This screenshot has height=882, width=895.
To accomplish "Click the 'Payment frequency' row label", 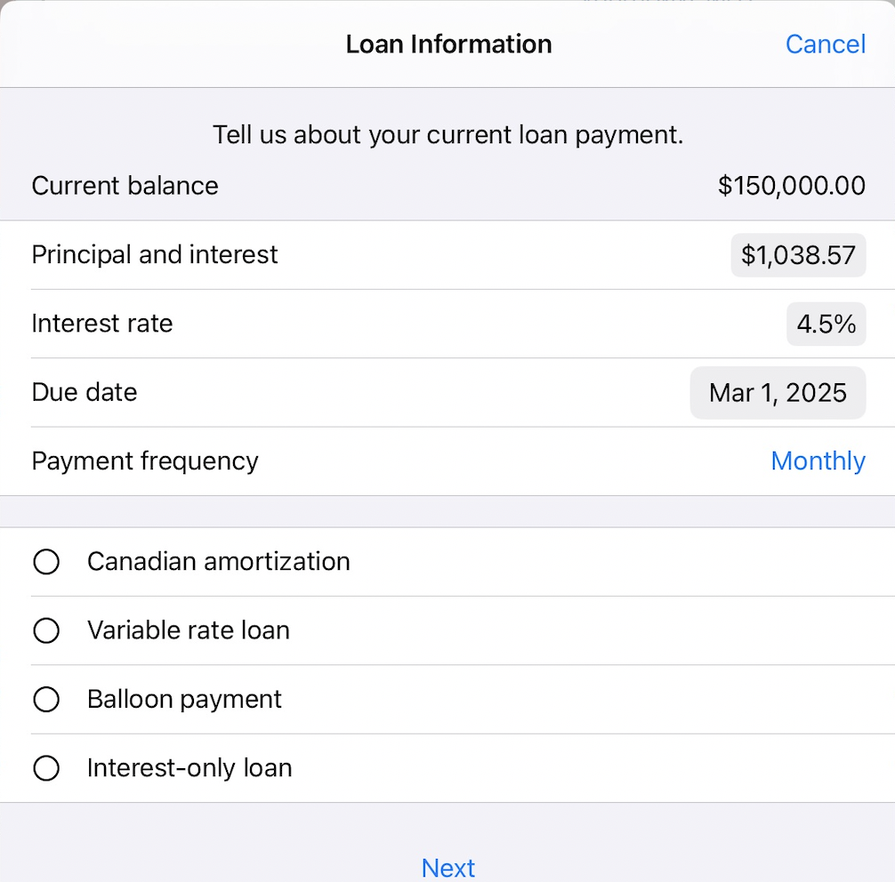I will click(x=145, y=461).
